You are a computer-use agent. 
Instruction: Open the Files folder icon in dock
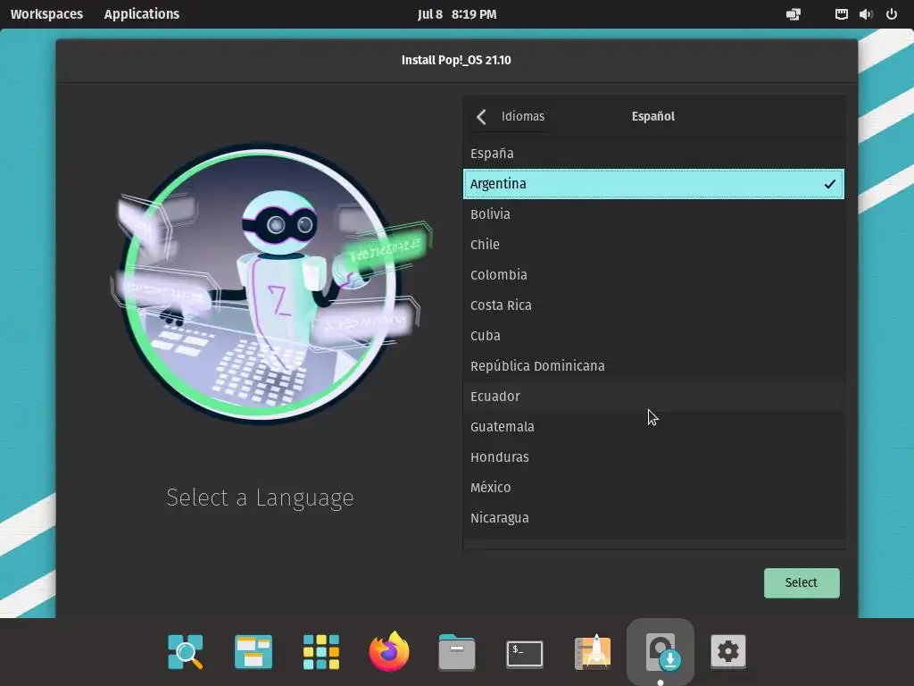click(457, 651)
